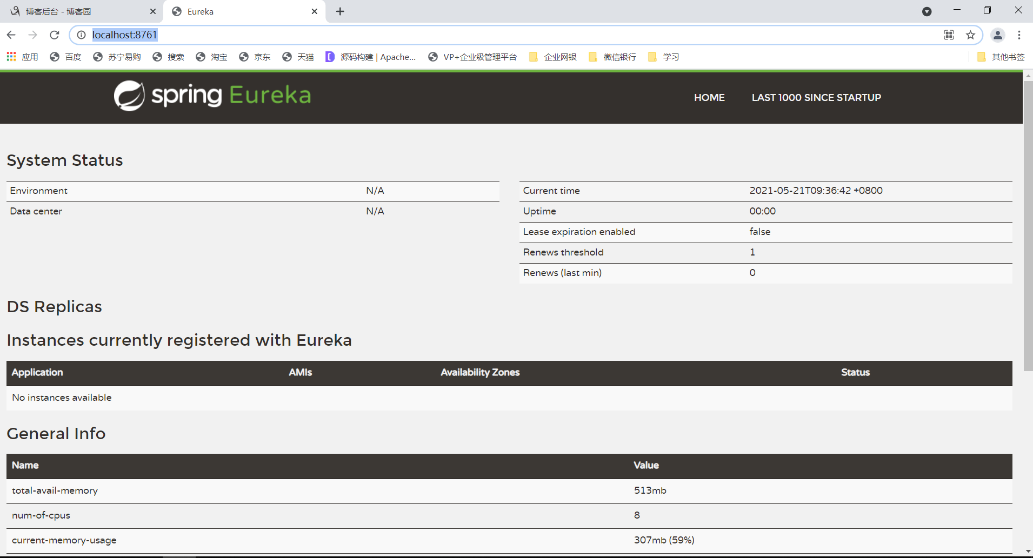Click the Status column header
This screenshot has height=558, width=1033.
click(x=855, y=373)
